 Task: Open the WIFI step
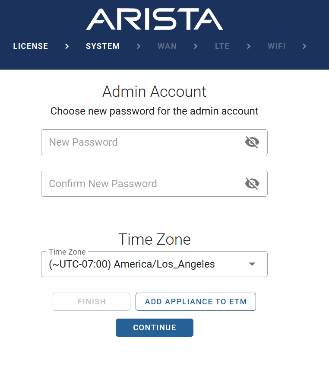276,46
